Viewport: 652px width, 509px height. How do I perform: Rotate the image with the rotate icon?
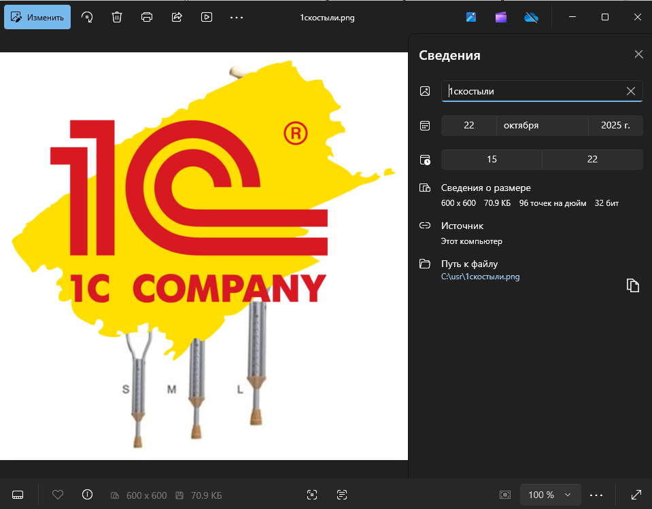pyautogui.click(x=87, y=18)
